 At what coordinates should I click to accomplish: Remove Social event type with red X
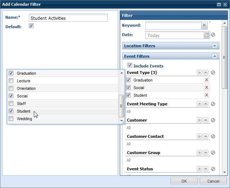[x=207, y=88]
